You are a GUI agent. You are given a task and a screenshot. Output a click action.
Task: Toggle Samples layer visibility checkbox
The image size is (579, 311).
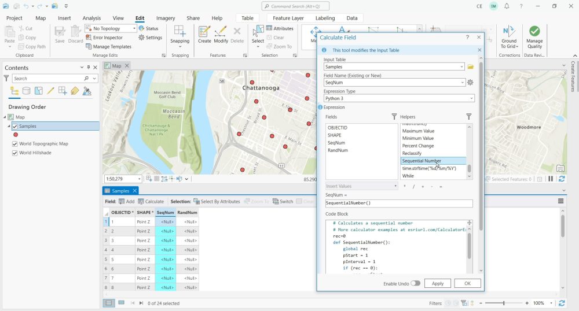(15, 127)
